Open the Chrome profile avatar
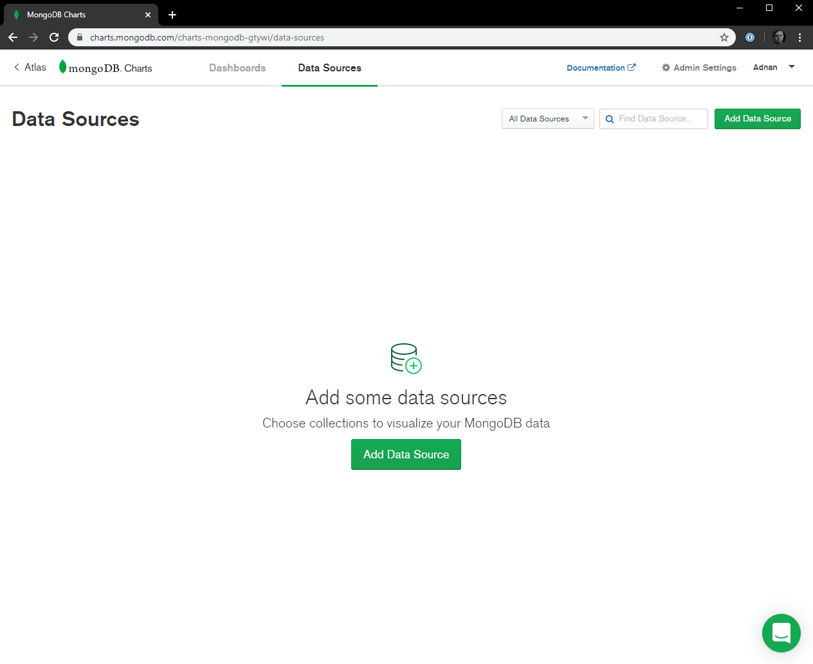813x664 pixels. click(x=779, y=37)
